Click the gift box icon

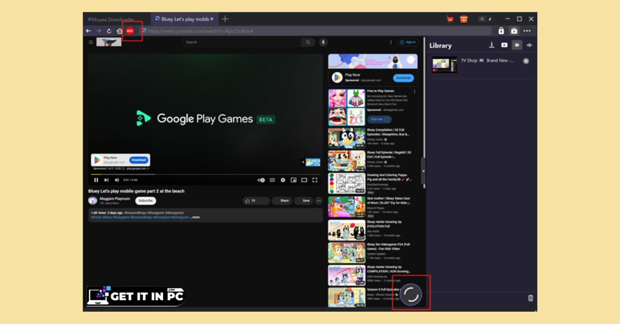click(464, 19)
